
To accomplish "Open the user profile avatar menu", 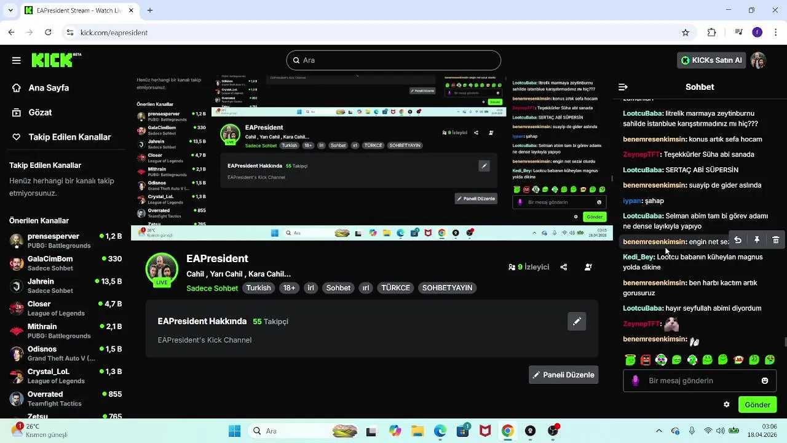I will 758,60.
